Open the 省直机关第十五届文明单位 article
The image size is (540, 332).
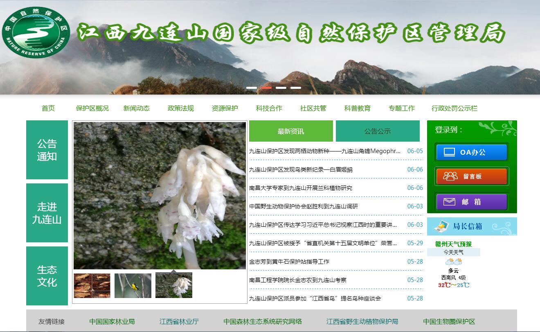click(x=323, y=243)
